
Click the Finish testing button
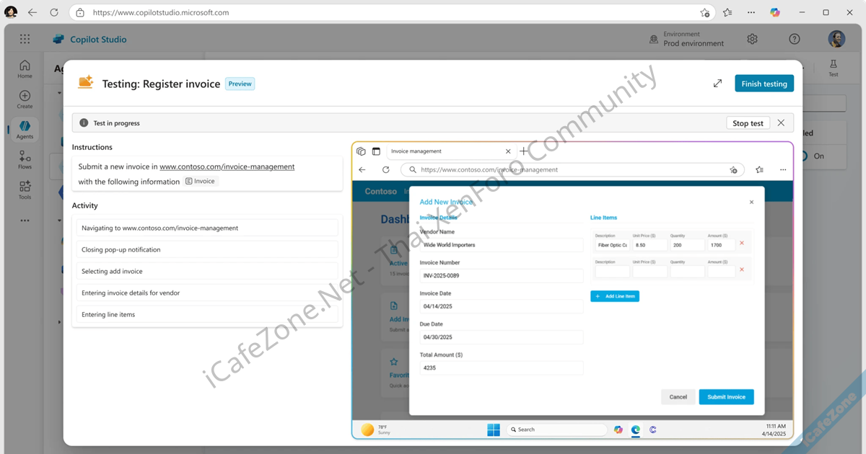(x=764, y=83)
